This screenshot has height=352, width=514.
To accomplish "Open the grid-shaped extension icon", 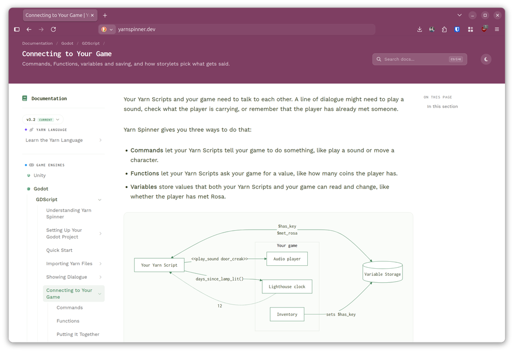I will pyautogui.click(x=470, y=30).
